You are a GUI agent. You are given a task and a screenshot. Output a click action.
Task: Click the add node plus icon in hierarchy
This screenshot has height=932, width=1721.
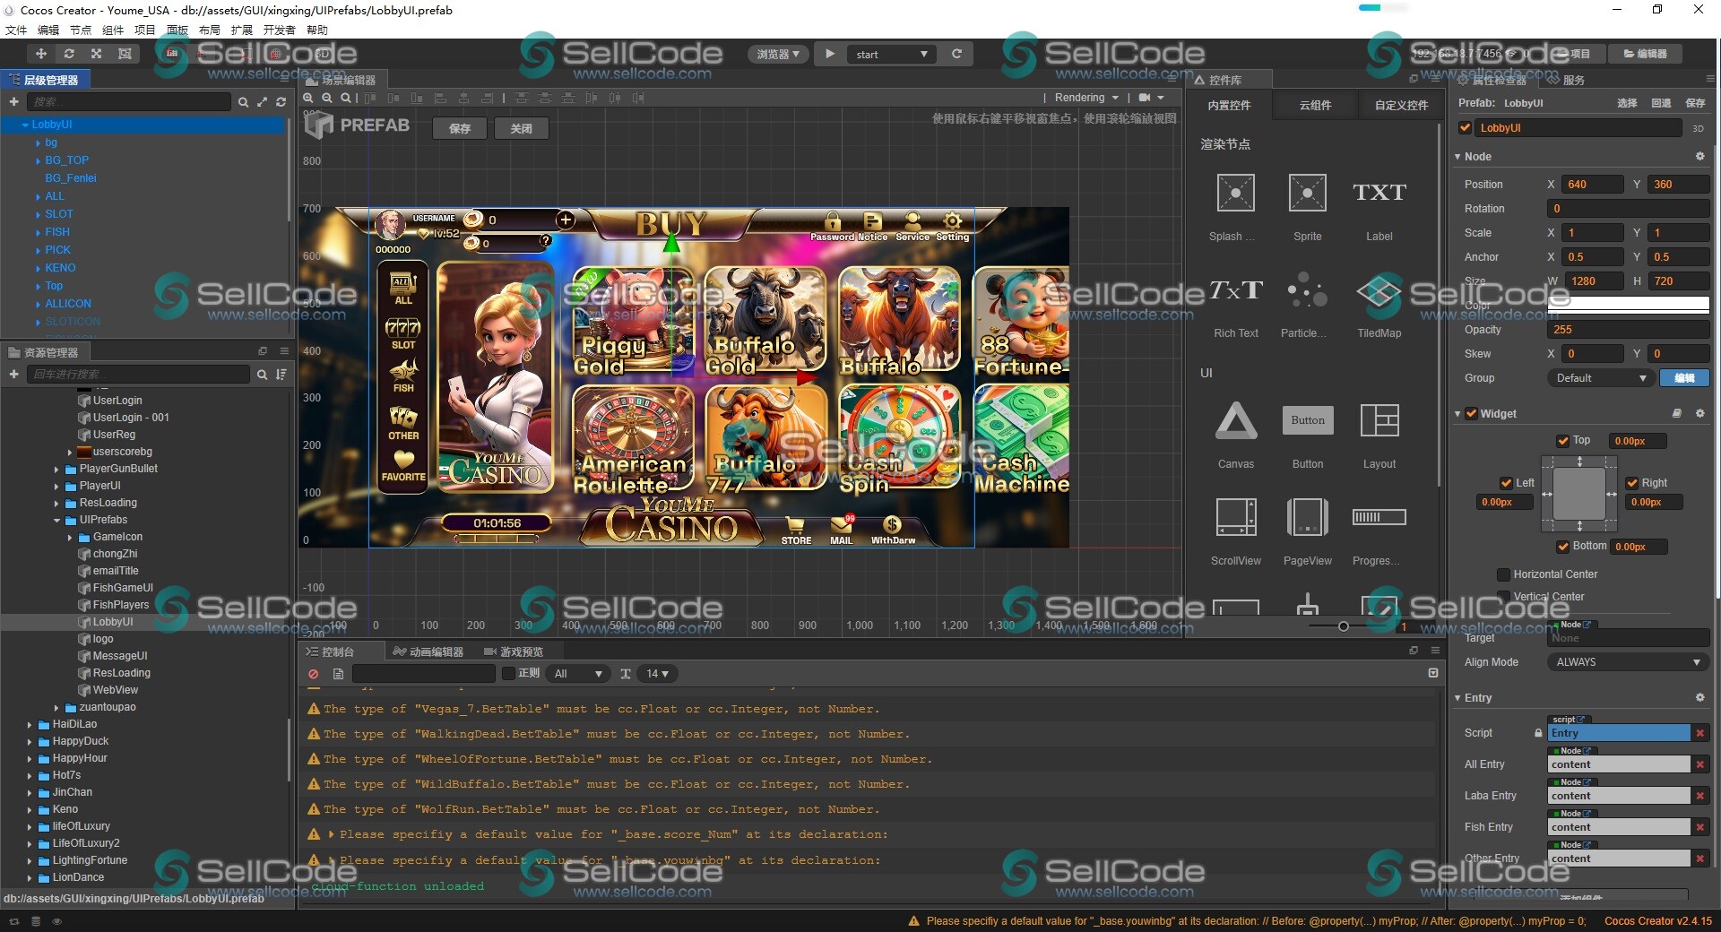(x=13, y=102)
